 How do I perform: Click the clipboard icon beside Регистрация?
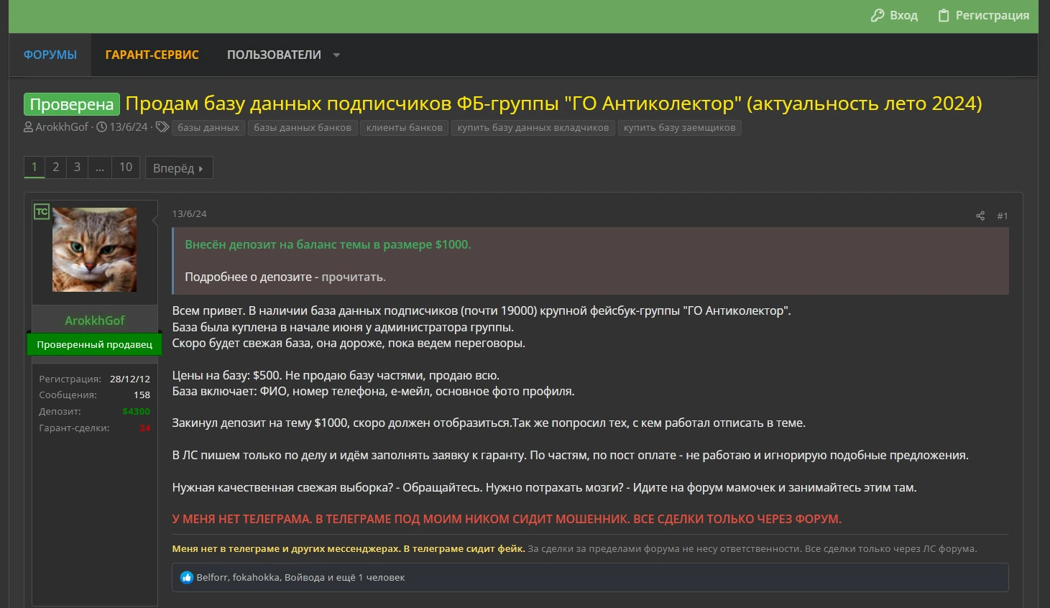tap(944, 15)
